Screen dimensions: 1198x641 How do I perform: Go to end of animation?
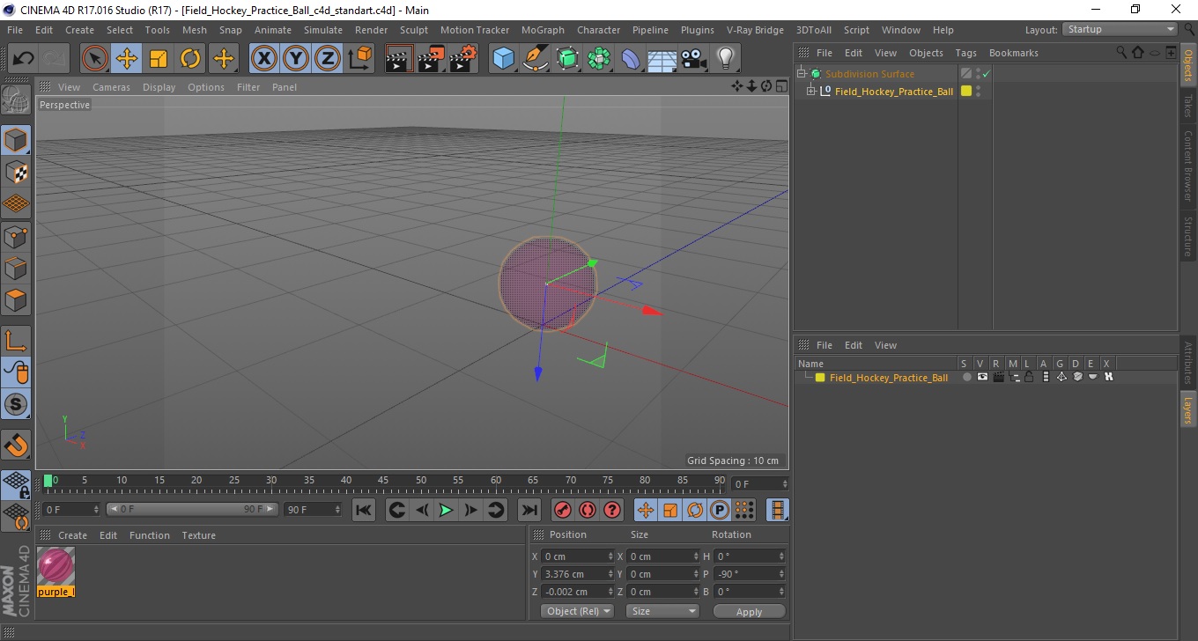click(x=529, y=510)
